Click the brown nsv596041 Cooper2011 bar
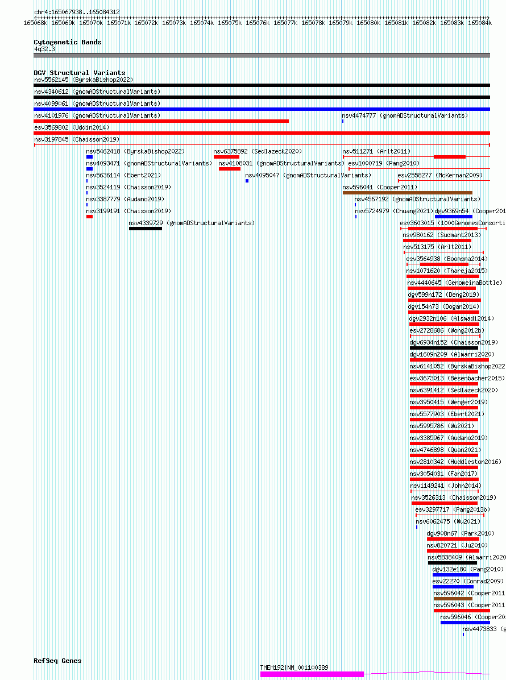The width and height of the screenshot is (506, 680). 408,193
